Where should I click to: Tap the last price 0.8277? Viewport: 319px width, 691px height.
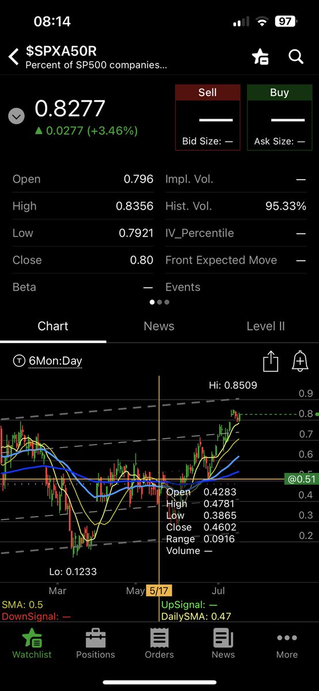point(70,109)
